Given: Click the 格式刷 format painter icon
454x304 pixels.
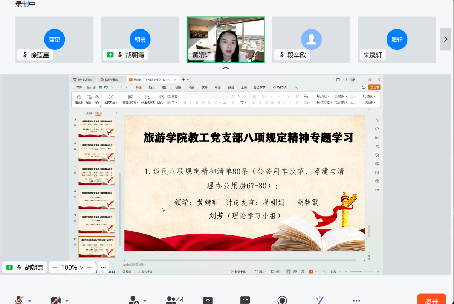Looking at the screenshot, I should click(x=79, y=97).
